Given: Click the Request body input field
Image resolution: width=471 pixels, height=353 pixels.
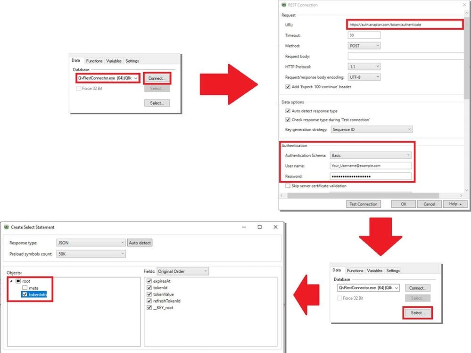Looking at the screenshot, I should [406, 56].
